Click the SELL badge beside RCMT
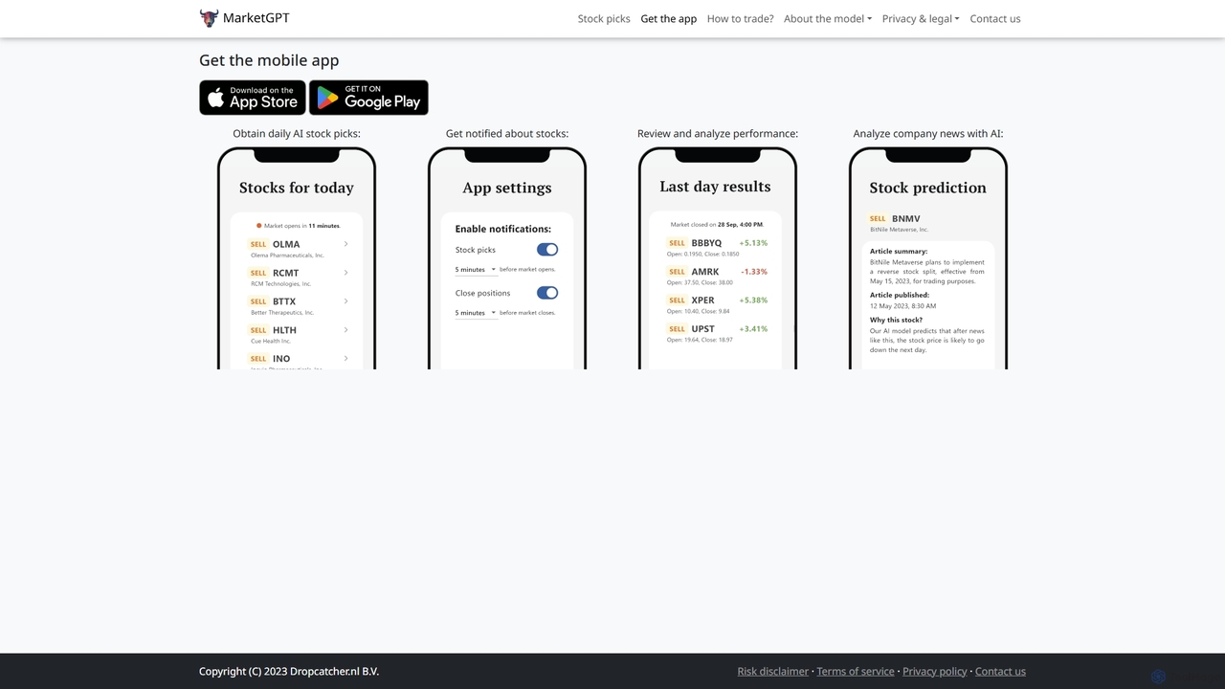This screenshot has height=689, width=1225. click(258, 273)
